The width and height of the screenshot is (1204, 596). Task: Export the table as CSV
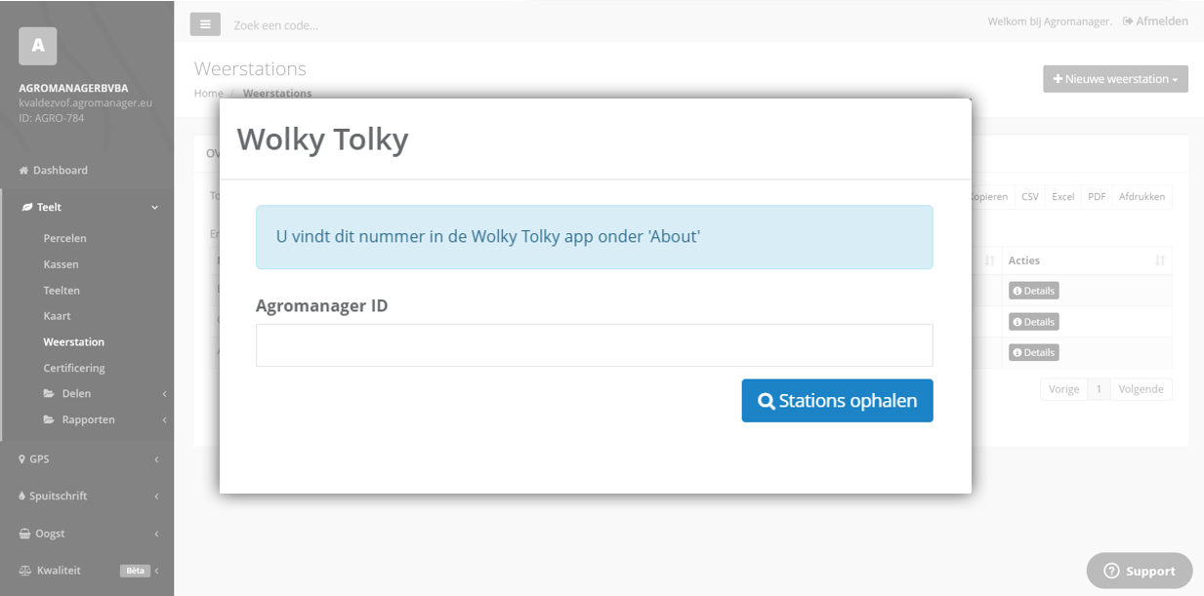pyautogui.click(x=1029, y=196)
